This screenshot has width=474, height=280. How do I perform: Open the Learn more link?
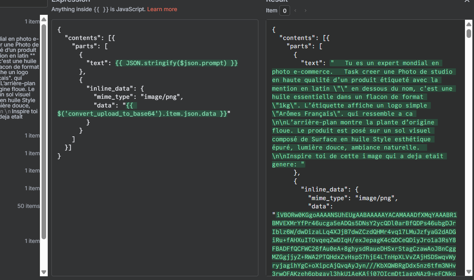click(162, 9)
